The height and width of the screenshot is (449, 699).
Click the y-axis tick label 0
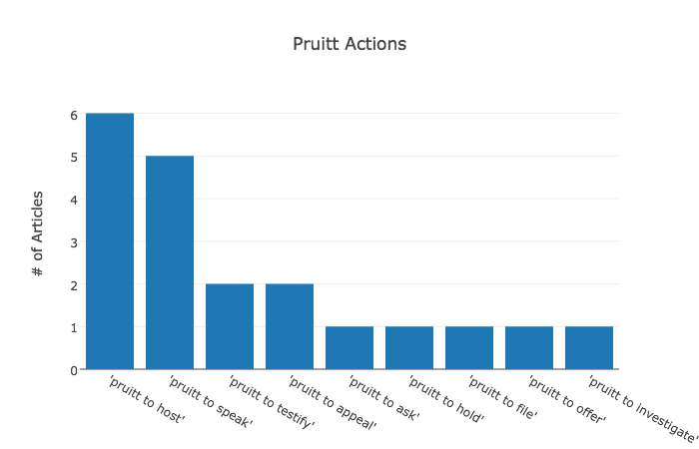[x=73, y=370]
